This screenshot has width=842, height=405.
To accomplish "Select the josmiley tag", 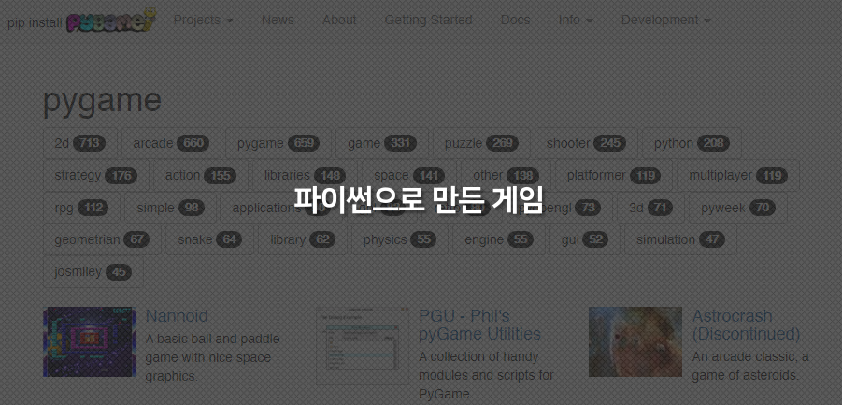I will tap(93, 272).
